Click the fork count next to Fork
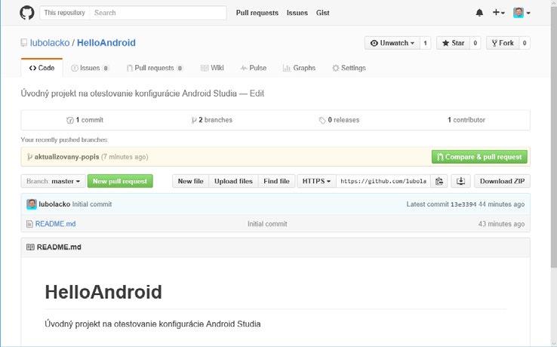Screen dimensions: 557x347 point(525,43)
